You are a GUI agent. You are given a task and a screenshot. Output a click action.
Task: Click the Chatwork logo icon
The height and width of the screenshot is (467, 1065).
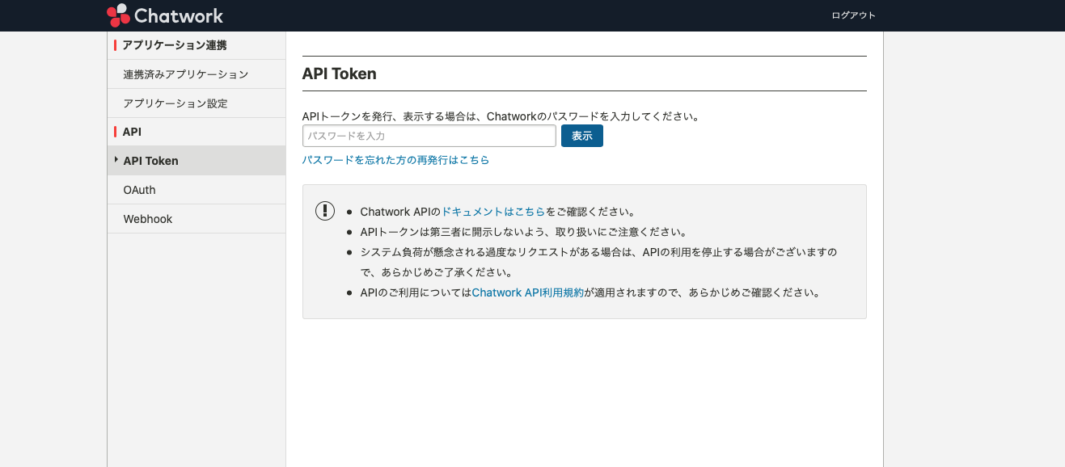(118, 15)
